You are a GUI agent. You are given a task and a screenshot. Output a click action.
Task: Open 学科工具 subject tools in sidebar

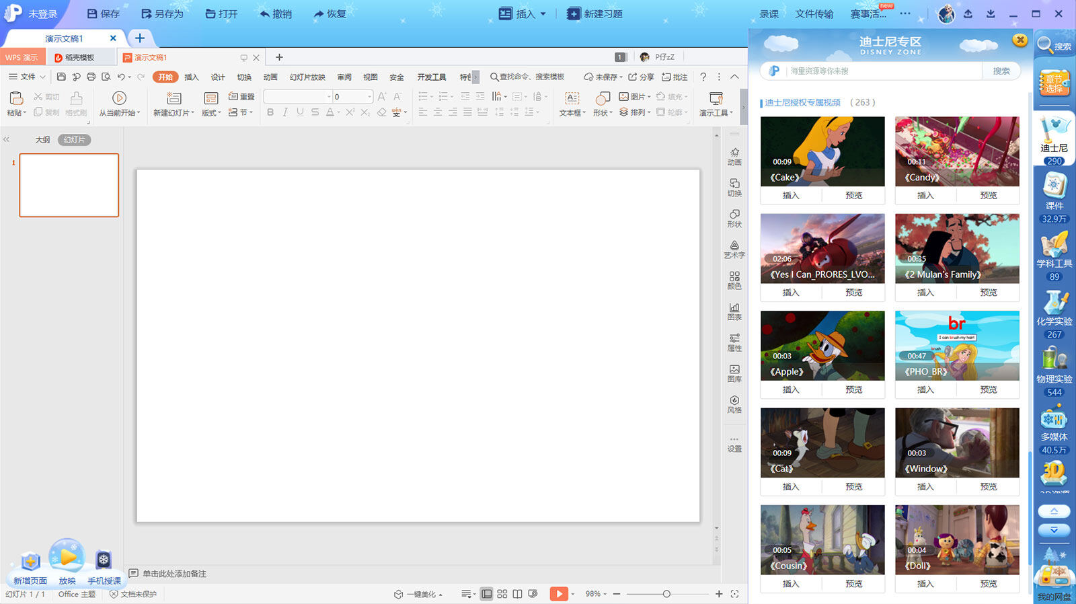pos(1054,256)
